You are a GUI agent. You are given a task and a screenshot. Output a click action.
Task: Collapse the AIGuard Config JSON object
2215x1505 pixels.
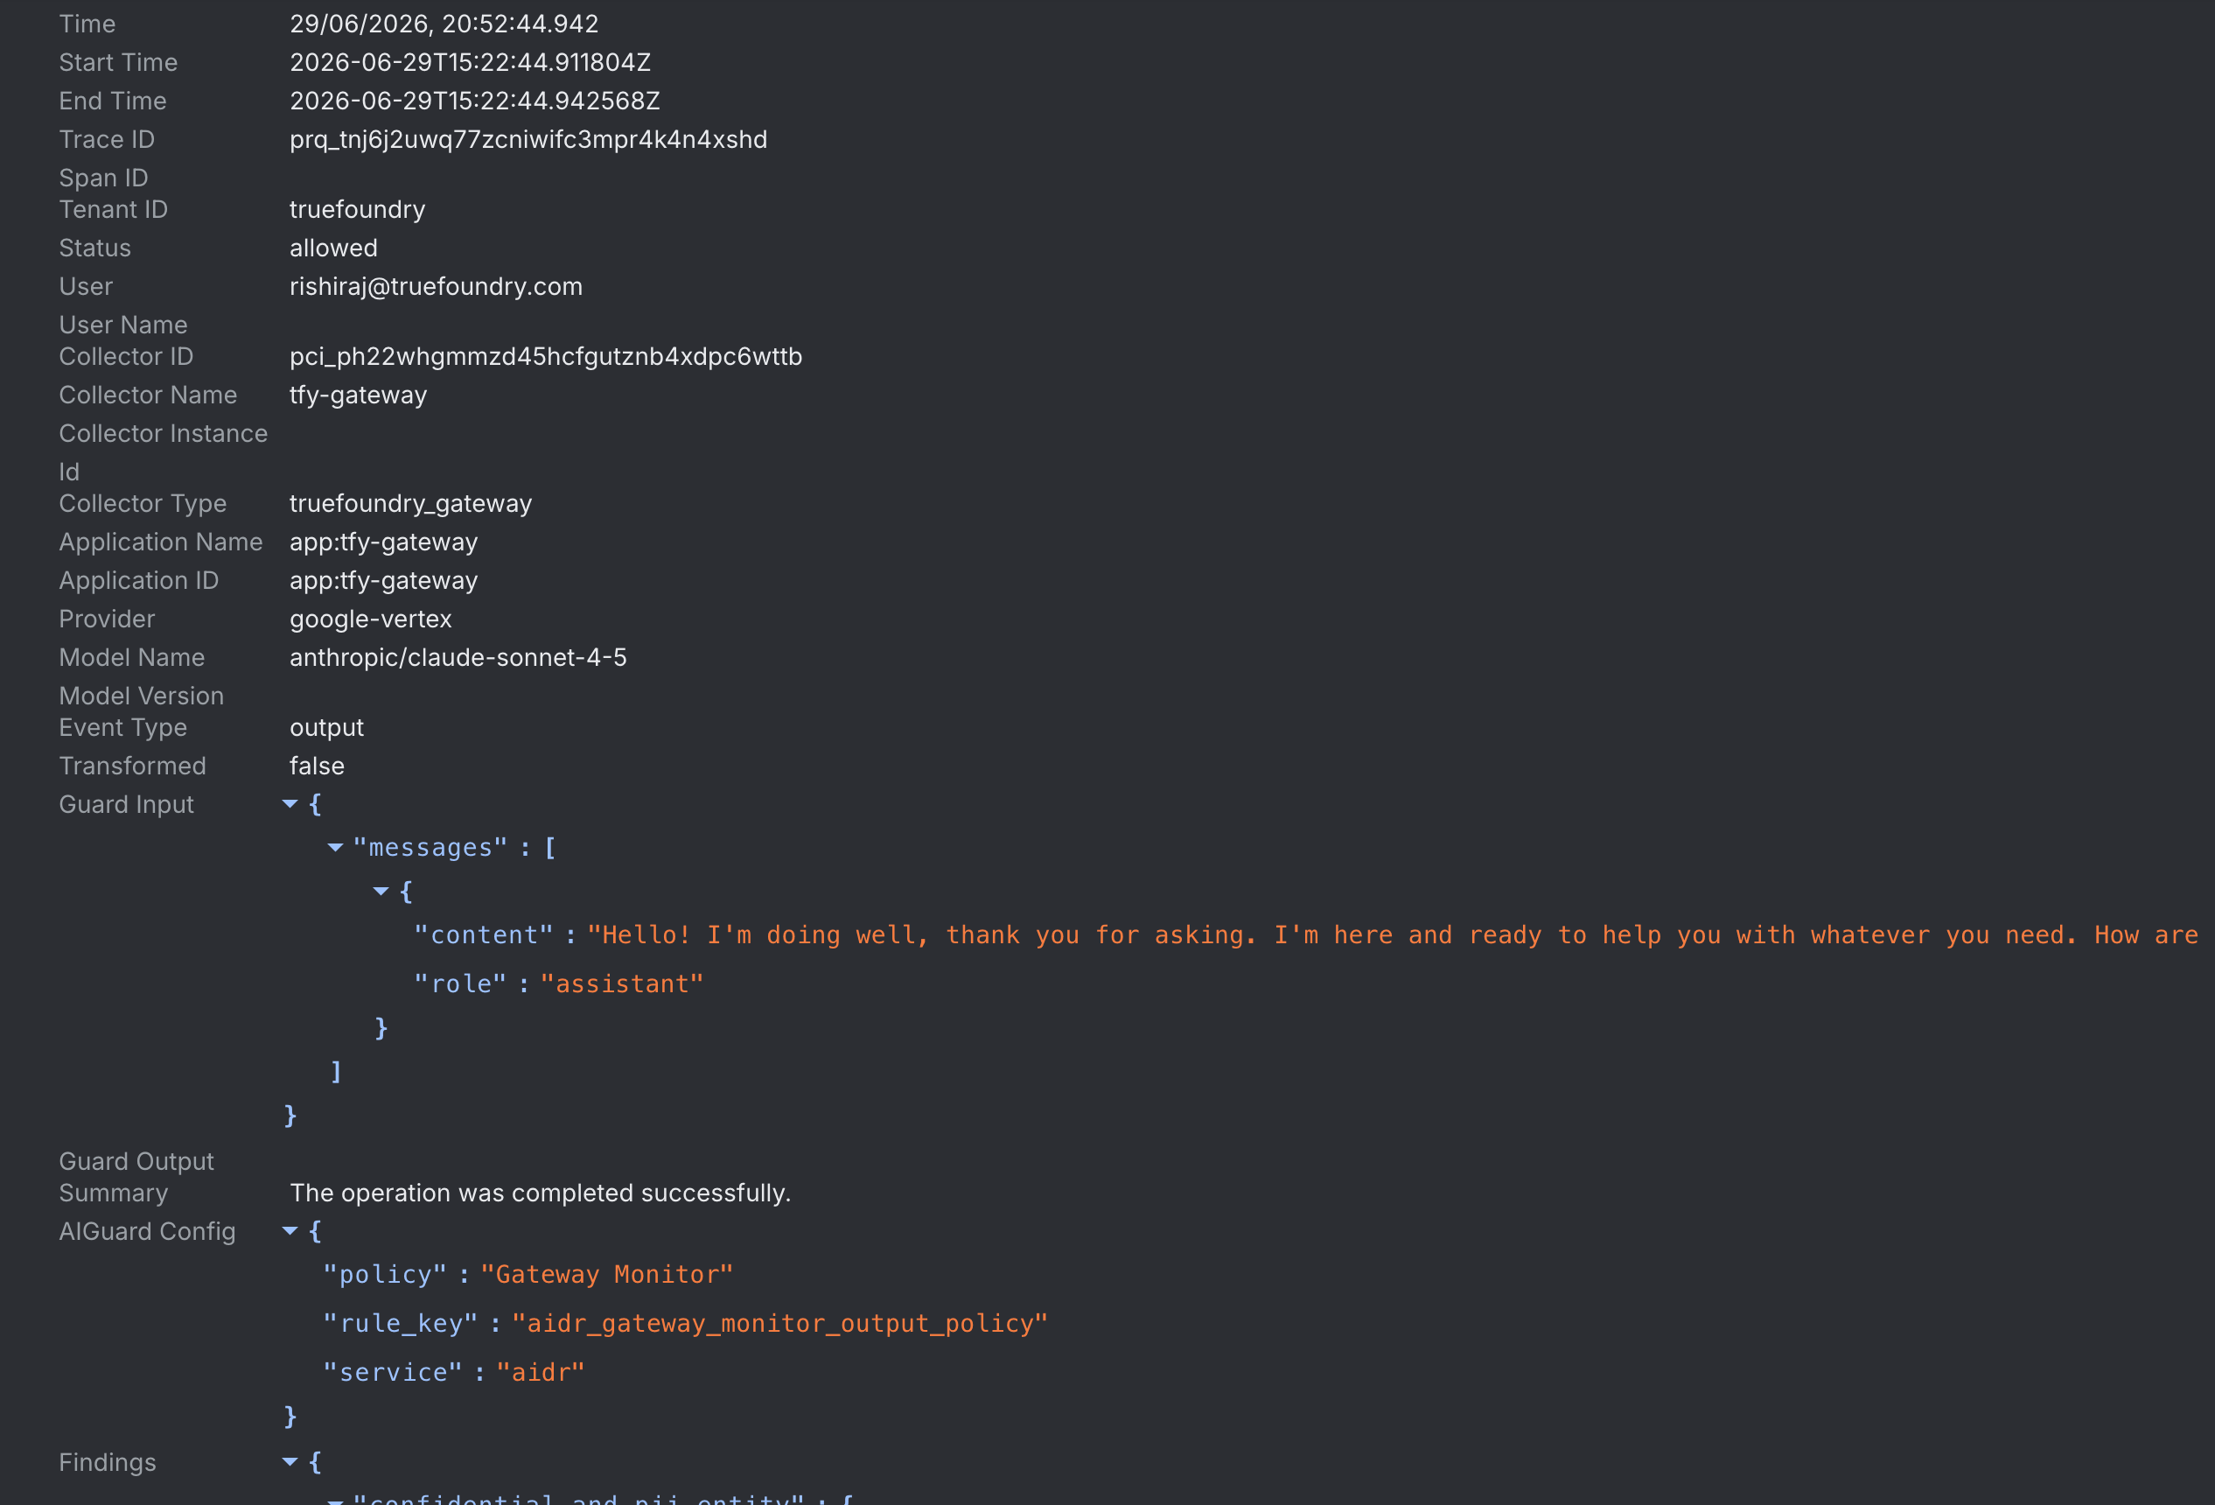(x=290, y=1231)
